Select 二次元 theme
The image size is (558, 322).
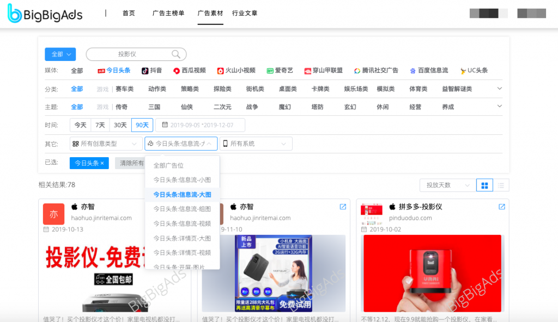pos(222,107)
